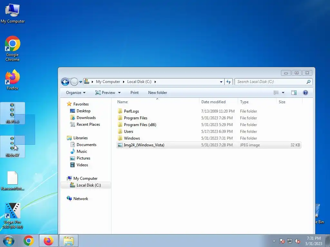Select Recycle Bin desktop icon
The height and width of the screenshot is (247, 330).
coord(319,214)
